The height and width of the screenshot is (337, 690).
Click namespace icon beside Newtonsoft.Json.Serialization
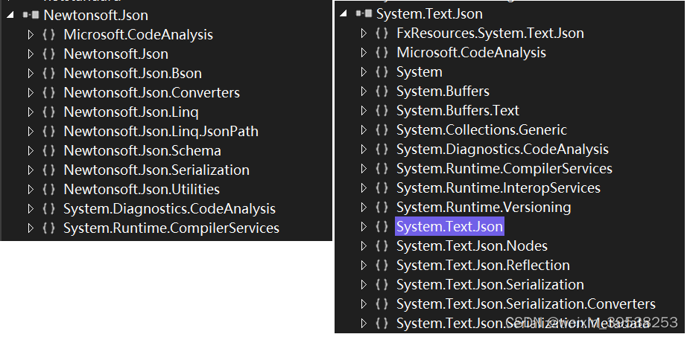pos(49,170)
